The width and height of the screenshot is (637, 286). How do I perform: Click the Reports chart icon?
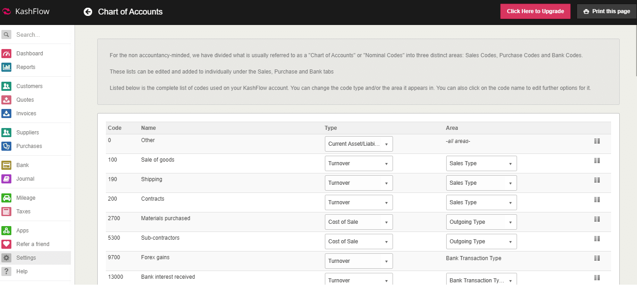click(x=6, y=67)
